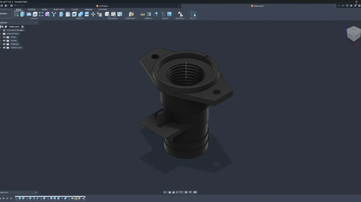Switch to the SURFACE tab

pyautogui.click(x=32, y=9)
